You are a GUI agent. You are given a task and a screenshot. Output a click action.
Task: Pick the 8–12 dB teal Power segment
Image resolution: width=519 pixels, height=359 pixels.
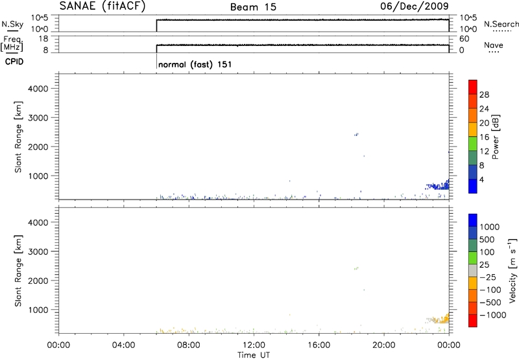tap(473, 157)
